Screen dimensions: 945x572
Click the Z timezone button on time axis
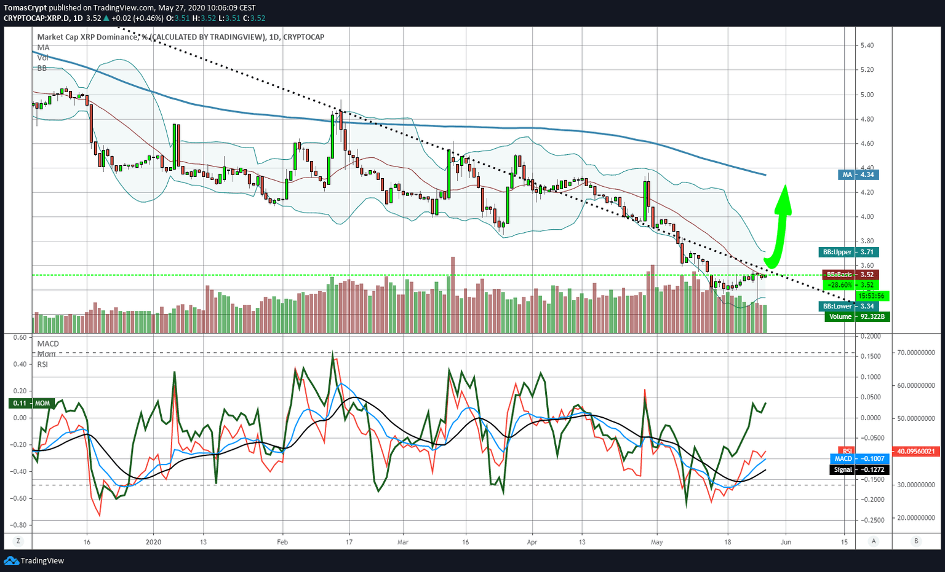tap(19, 541)
